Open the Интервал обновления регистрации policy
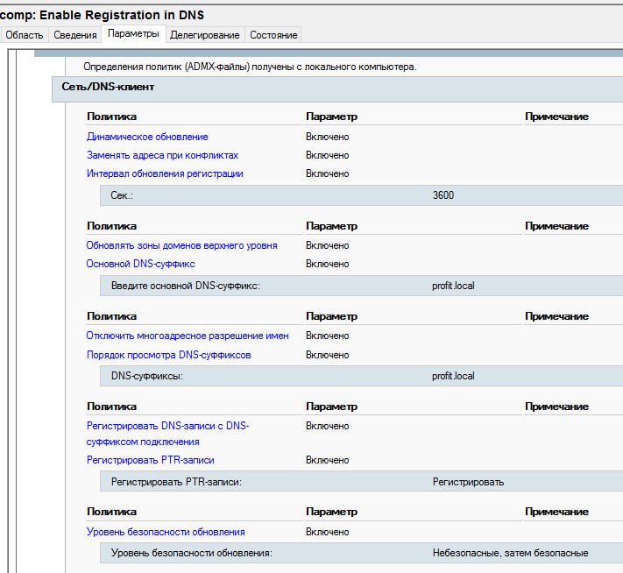Viewport: 623px width, 573px height. [x=165, y=173]
